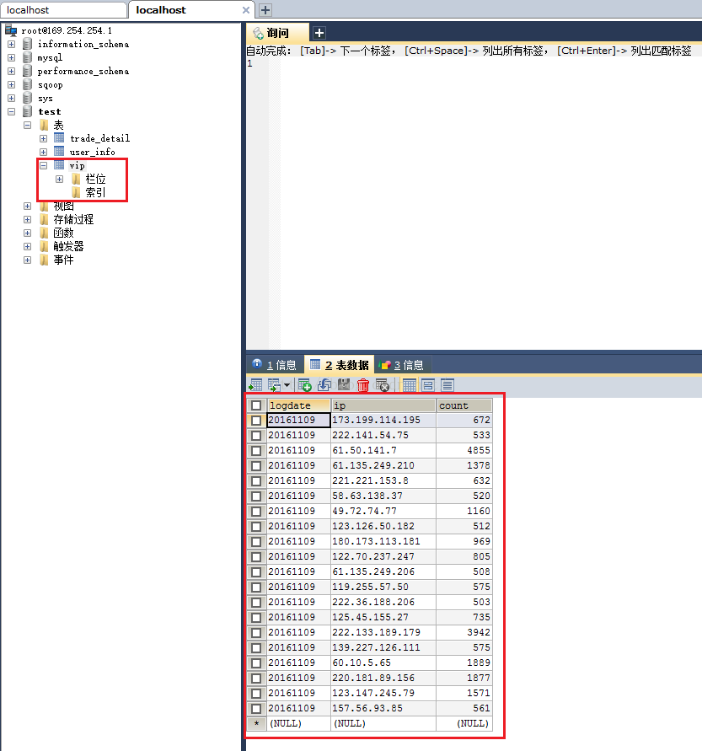Collapse the test database node

point(12,111)
